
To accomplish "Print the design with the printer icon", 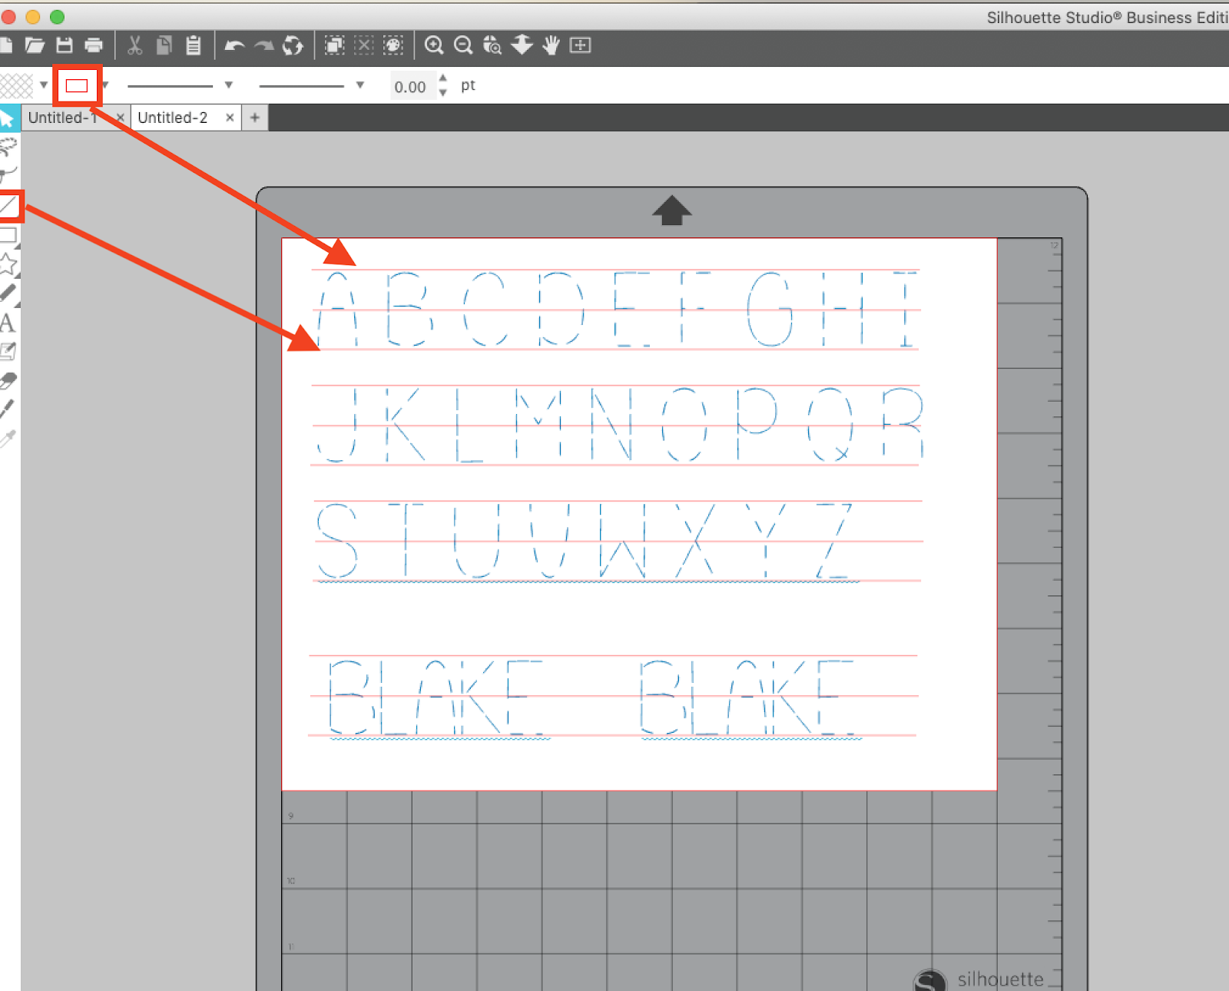I will point(94,46).
